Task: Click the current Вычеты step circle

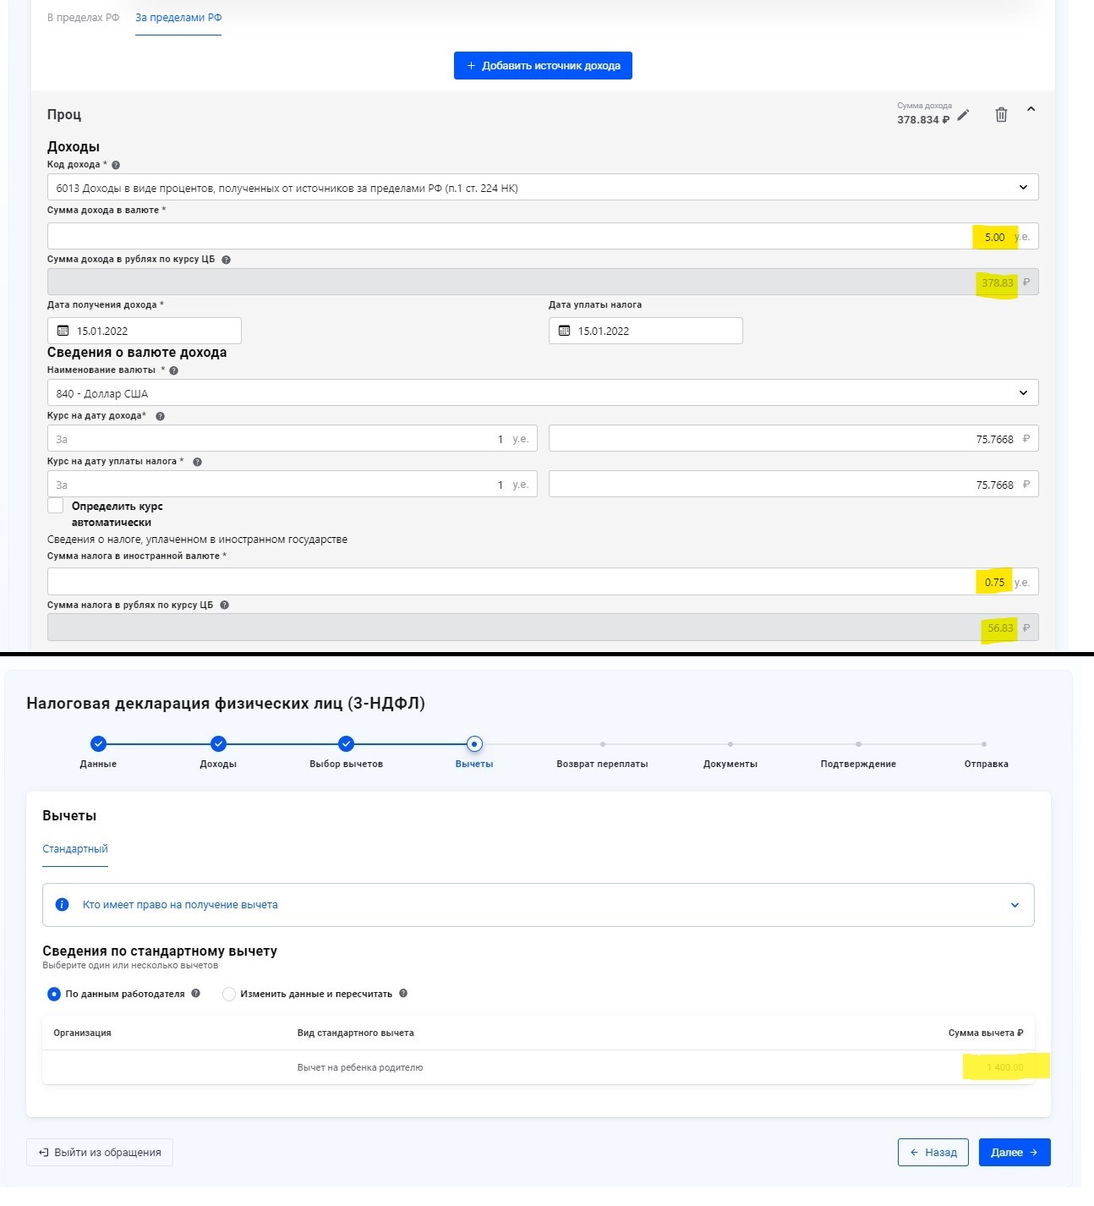Action: (474, 743)
